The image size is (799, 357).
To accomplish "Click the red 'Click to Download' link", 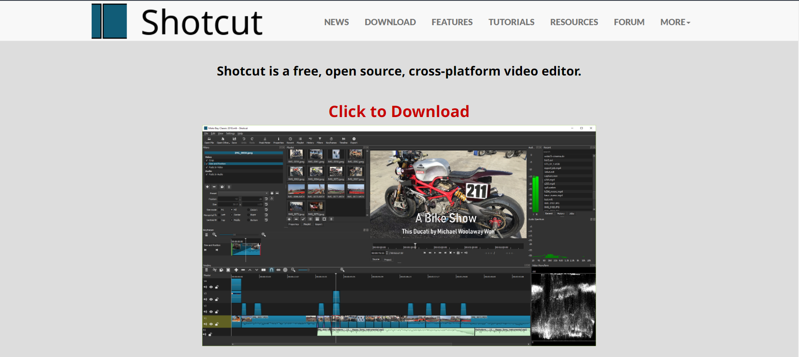I will coord(399,111).
